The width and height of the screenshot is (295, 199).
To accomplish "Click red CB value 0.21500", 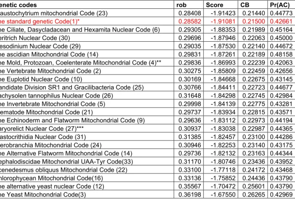I will tap(254, 21).
